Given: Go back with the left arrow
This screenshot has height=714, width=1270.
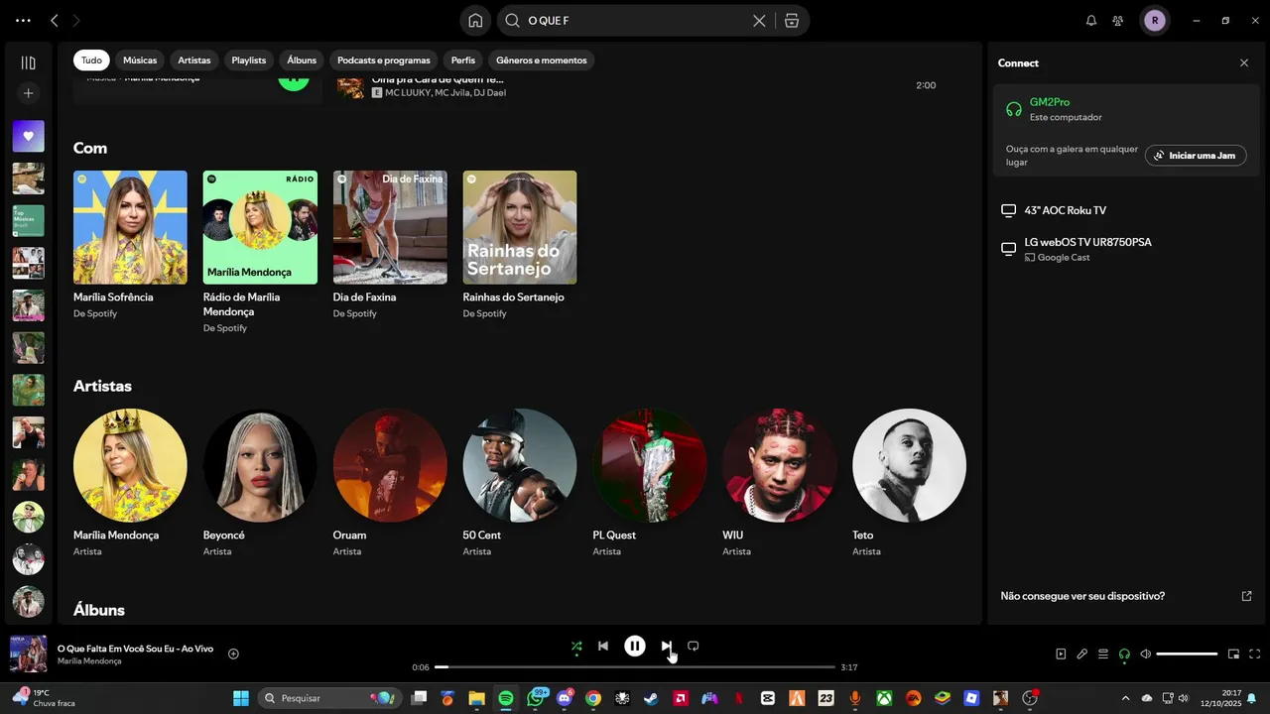Looking at the screenshot, I should coord(55,21).
